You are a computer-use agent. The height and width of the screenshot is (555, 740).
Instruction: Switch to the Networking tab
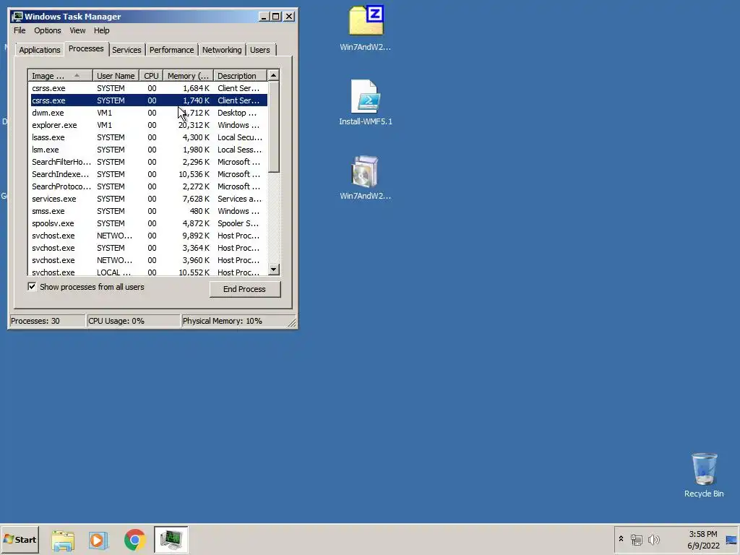pyautogui.click(x=222, y=50)
